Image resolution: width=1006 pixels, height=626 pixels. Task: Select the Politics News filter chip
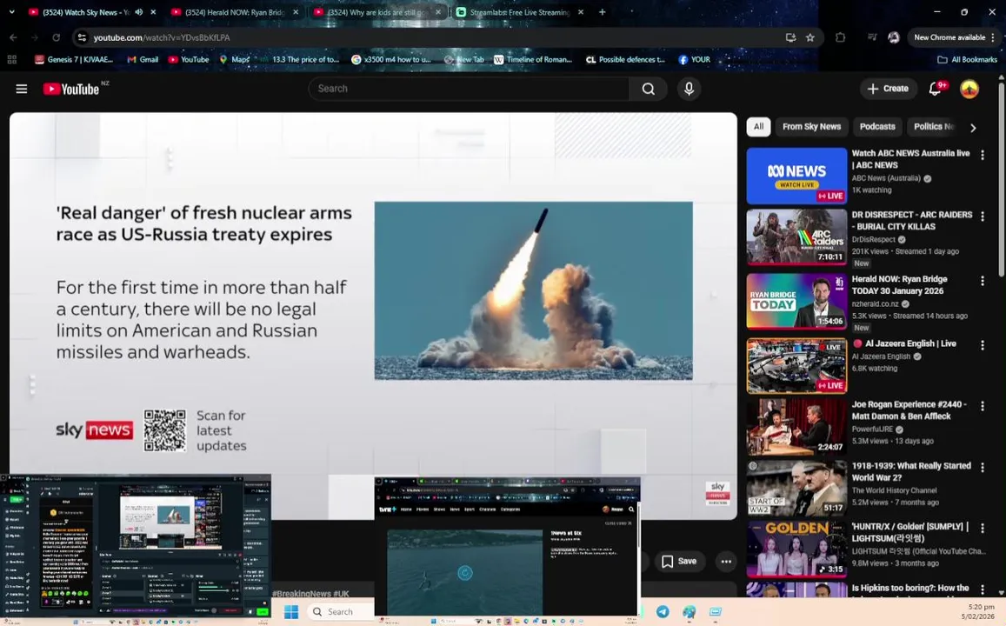pos(934,126)
